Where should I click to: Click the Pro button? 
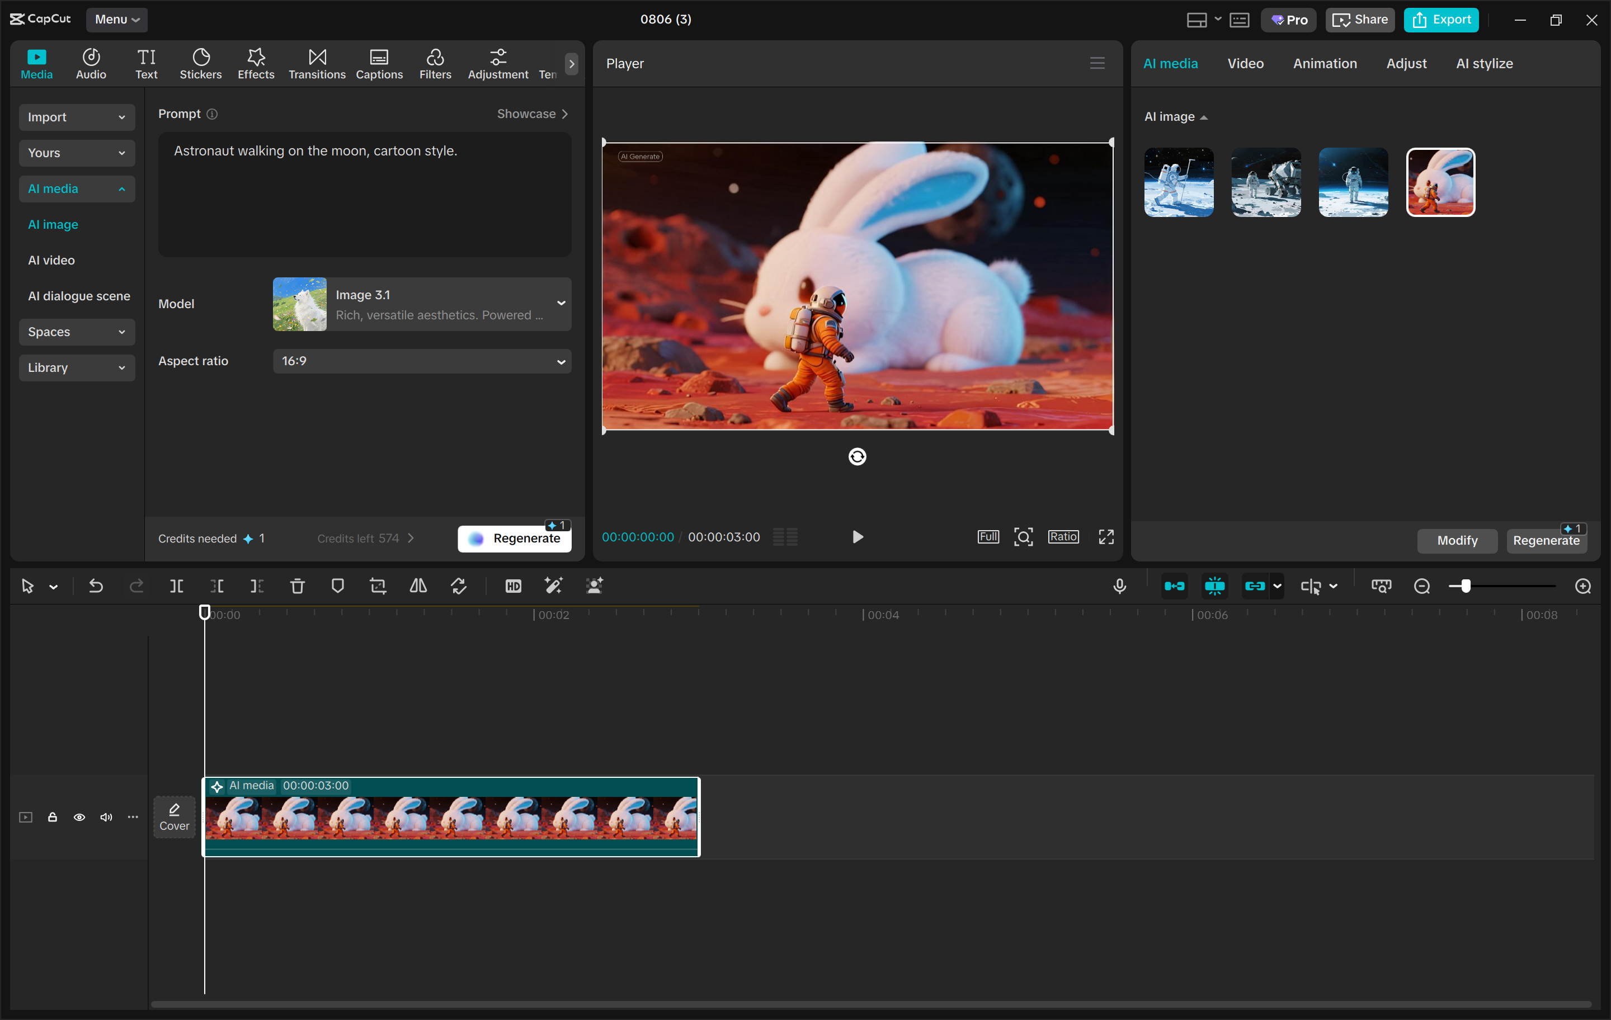tap(1289, 20)
